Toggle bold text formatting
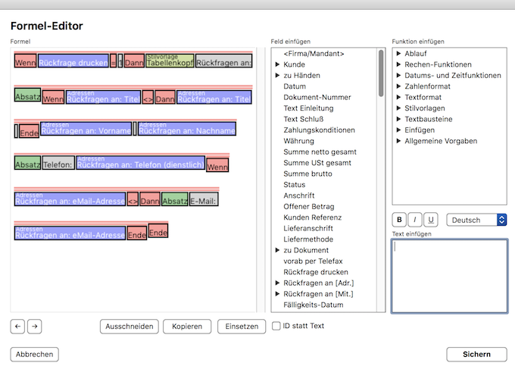Viewport: 515px width, 369px height. (x=399, y=220)
